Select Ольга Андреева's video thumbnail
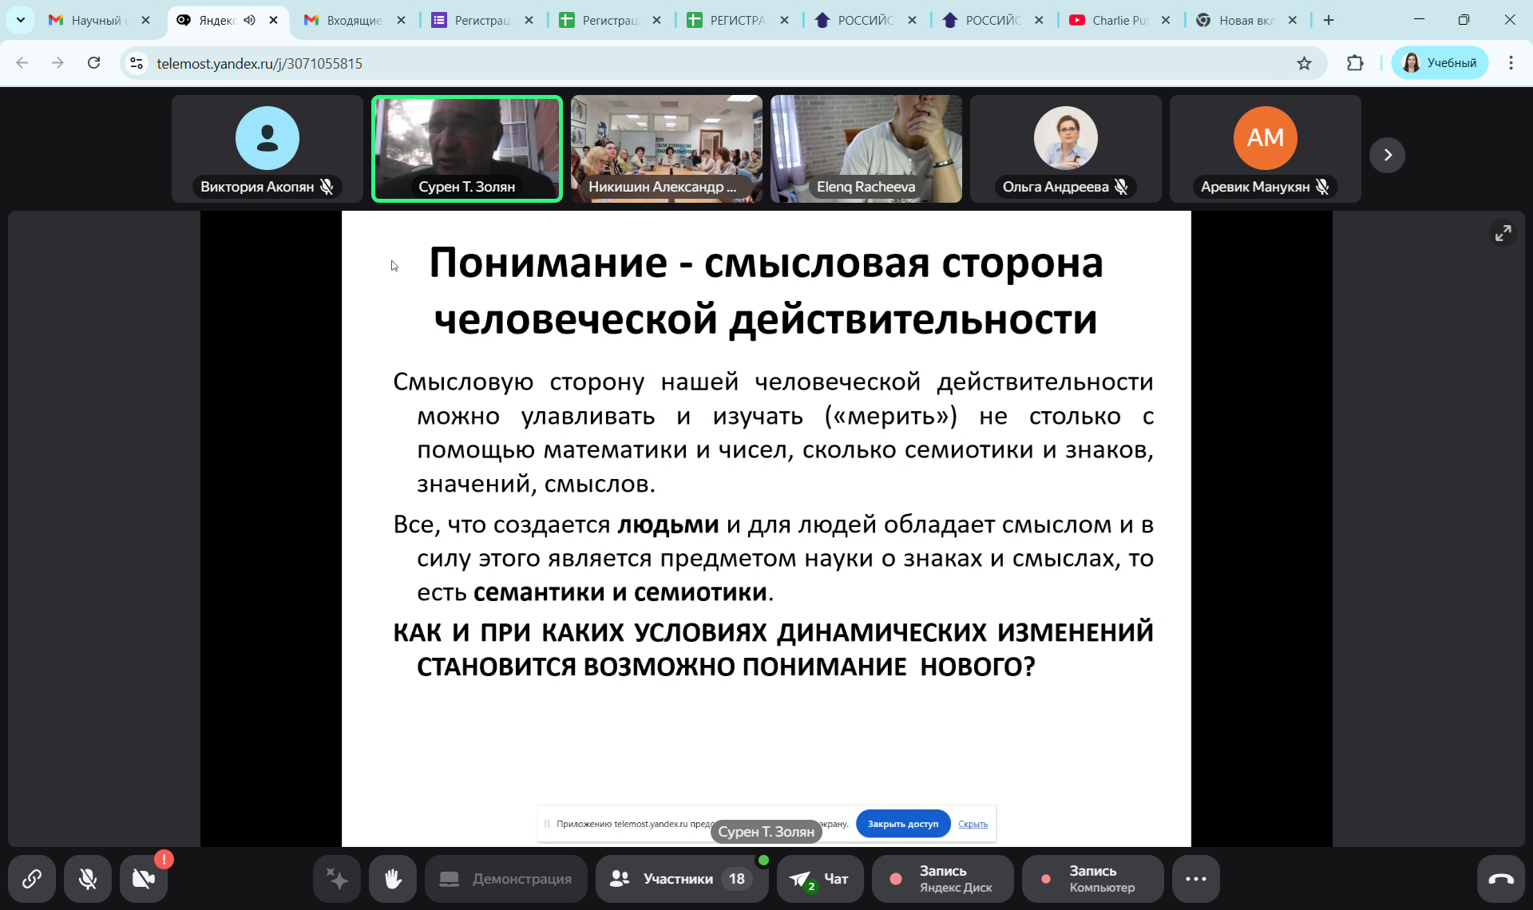This screenshot has height=910, width=1533. click(1065, 148)
